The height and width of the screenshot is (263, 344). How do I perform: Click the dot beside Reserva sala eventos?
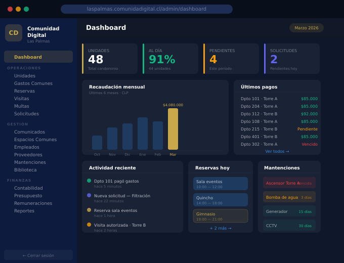click(89, 210)
